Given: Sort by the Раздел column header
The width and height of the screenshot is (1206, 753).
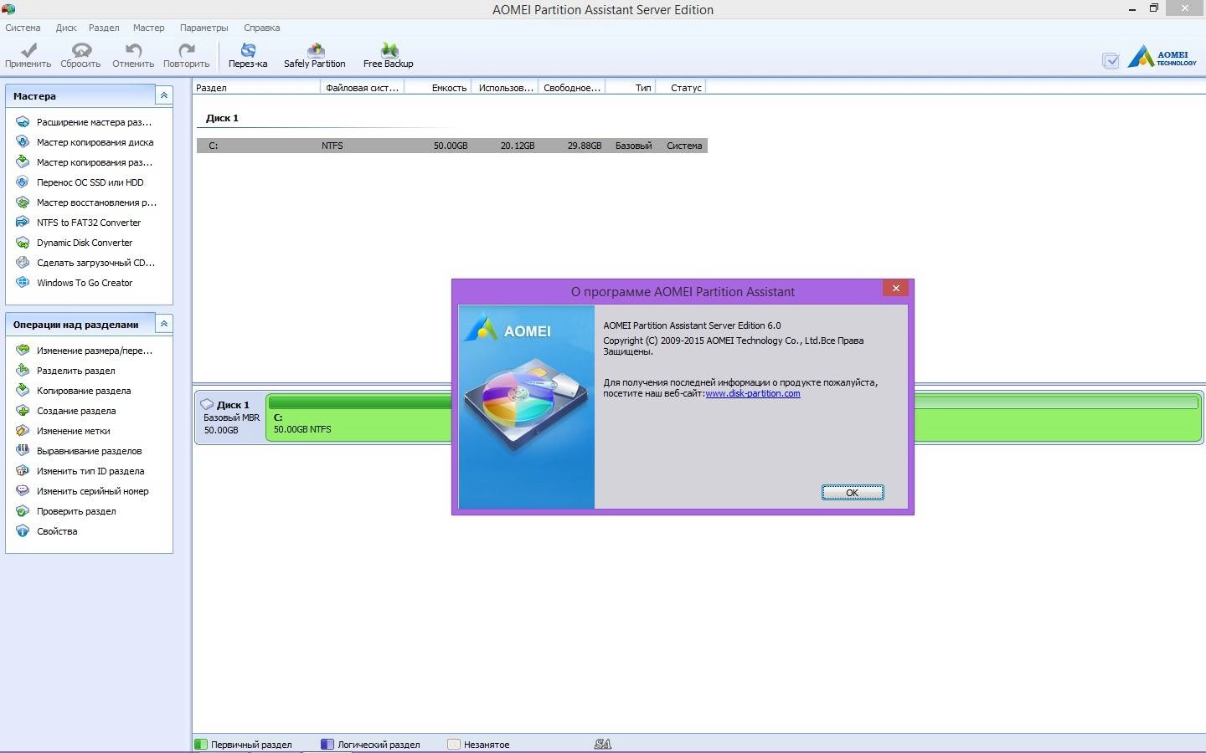Looking at the screenshot, I should tap(256, 87).
